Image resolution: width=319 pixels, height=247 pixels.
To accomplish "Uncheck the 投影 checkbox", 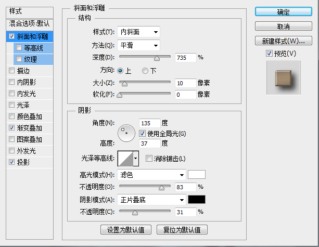I will click(x=11, y=162).
